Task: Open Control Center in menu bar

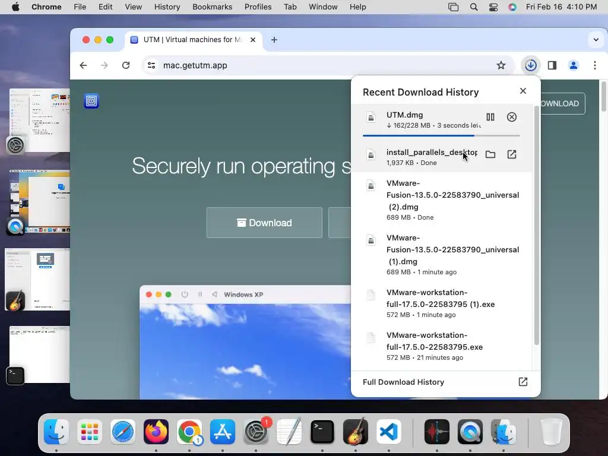Action: [x=493, y=7]
